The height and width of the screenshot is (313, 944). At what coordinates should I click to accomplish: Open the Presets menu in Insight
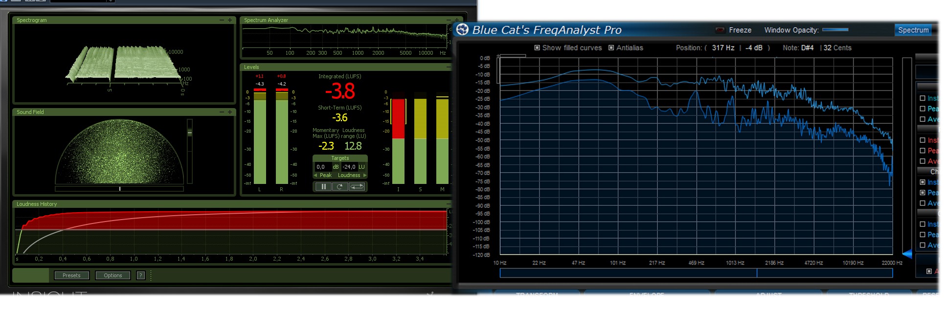click(71, 275)
